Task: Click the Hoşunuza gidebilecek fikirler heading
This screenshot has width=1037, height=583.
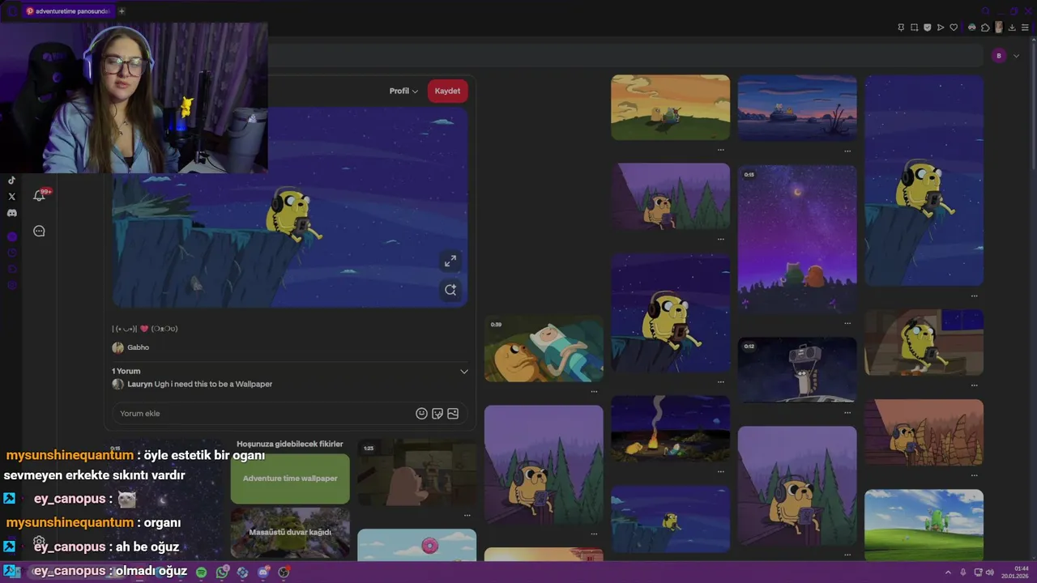Action: coord(290,444)
